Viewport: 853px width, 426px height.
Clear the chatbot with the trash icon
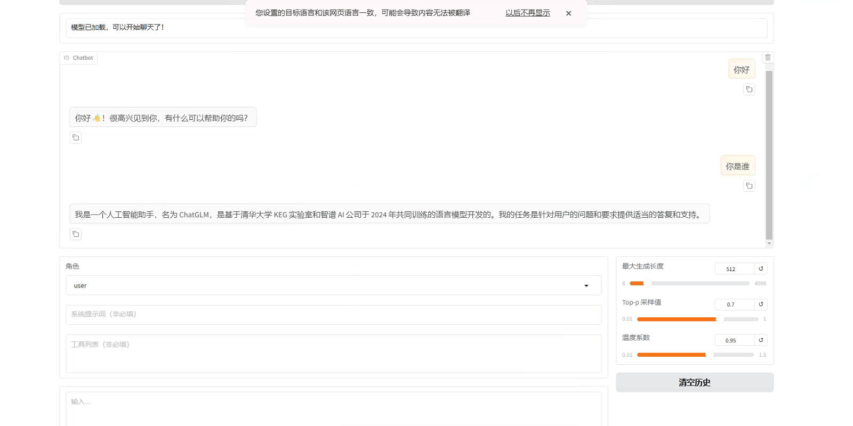(x=768, y=58)
